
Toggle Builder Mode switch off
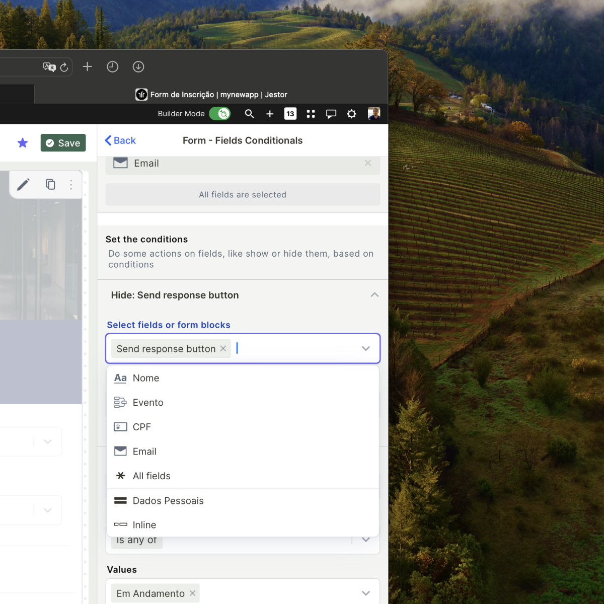pyautogui.click(x=220, y=114)
